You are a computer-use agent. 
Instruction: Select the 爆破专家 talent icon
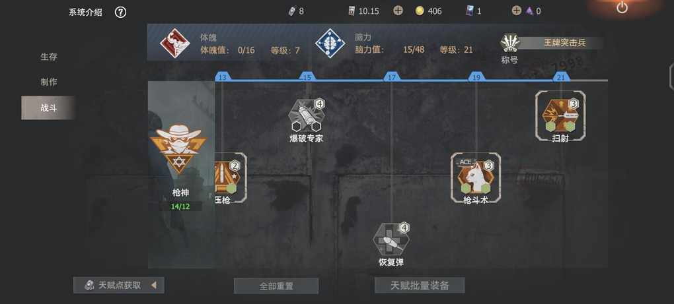click(x=306, y=115)
